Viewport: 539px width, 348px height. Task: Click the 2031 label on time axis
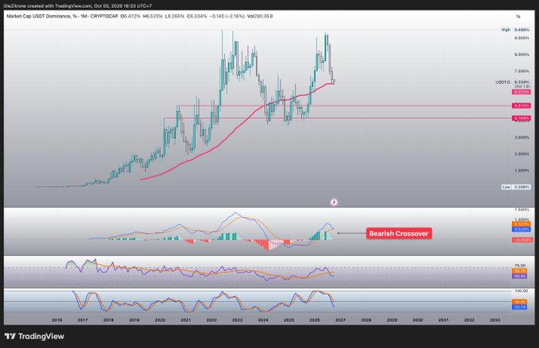tap(443, 320)
